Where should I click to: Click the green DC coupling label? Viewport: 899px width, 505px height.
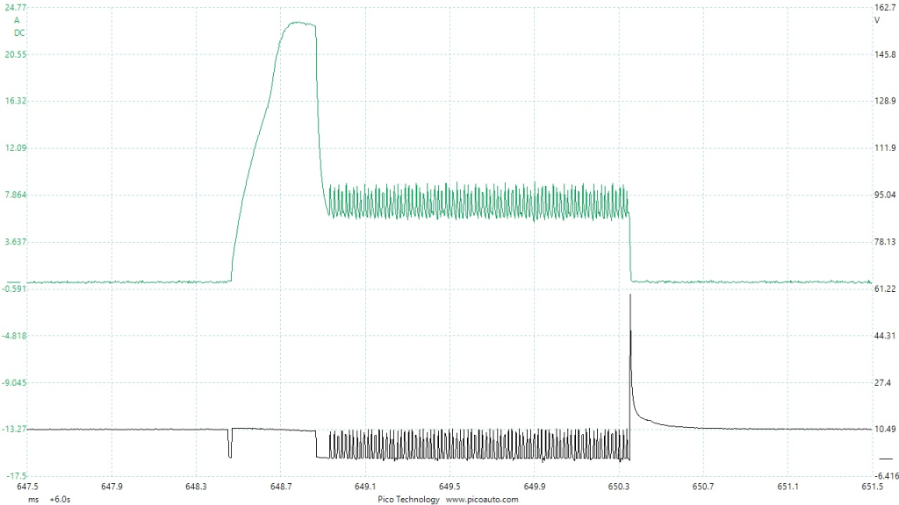[19, 32]
